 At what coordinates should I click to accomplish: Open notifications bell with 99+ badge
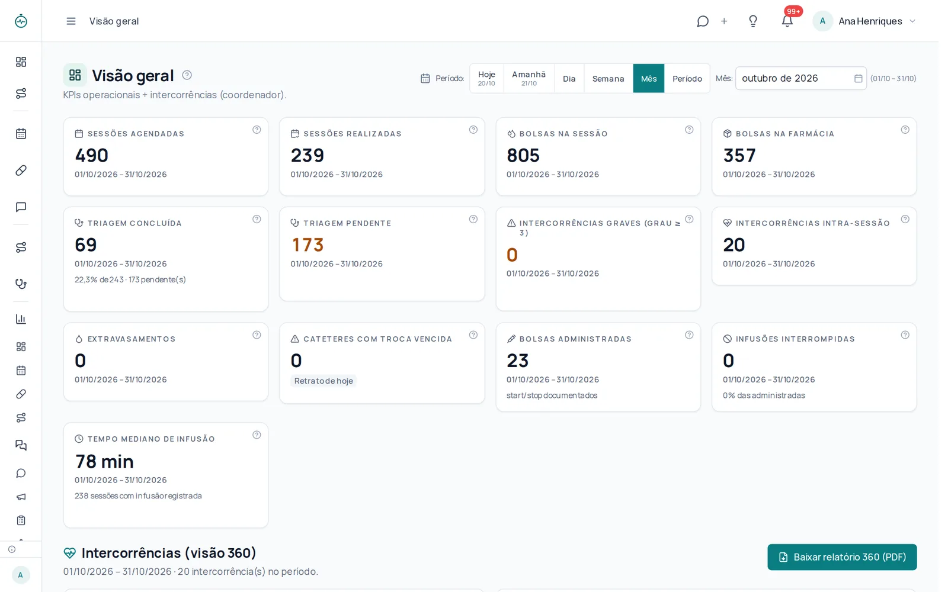[787, 21]
